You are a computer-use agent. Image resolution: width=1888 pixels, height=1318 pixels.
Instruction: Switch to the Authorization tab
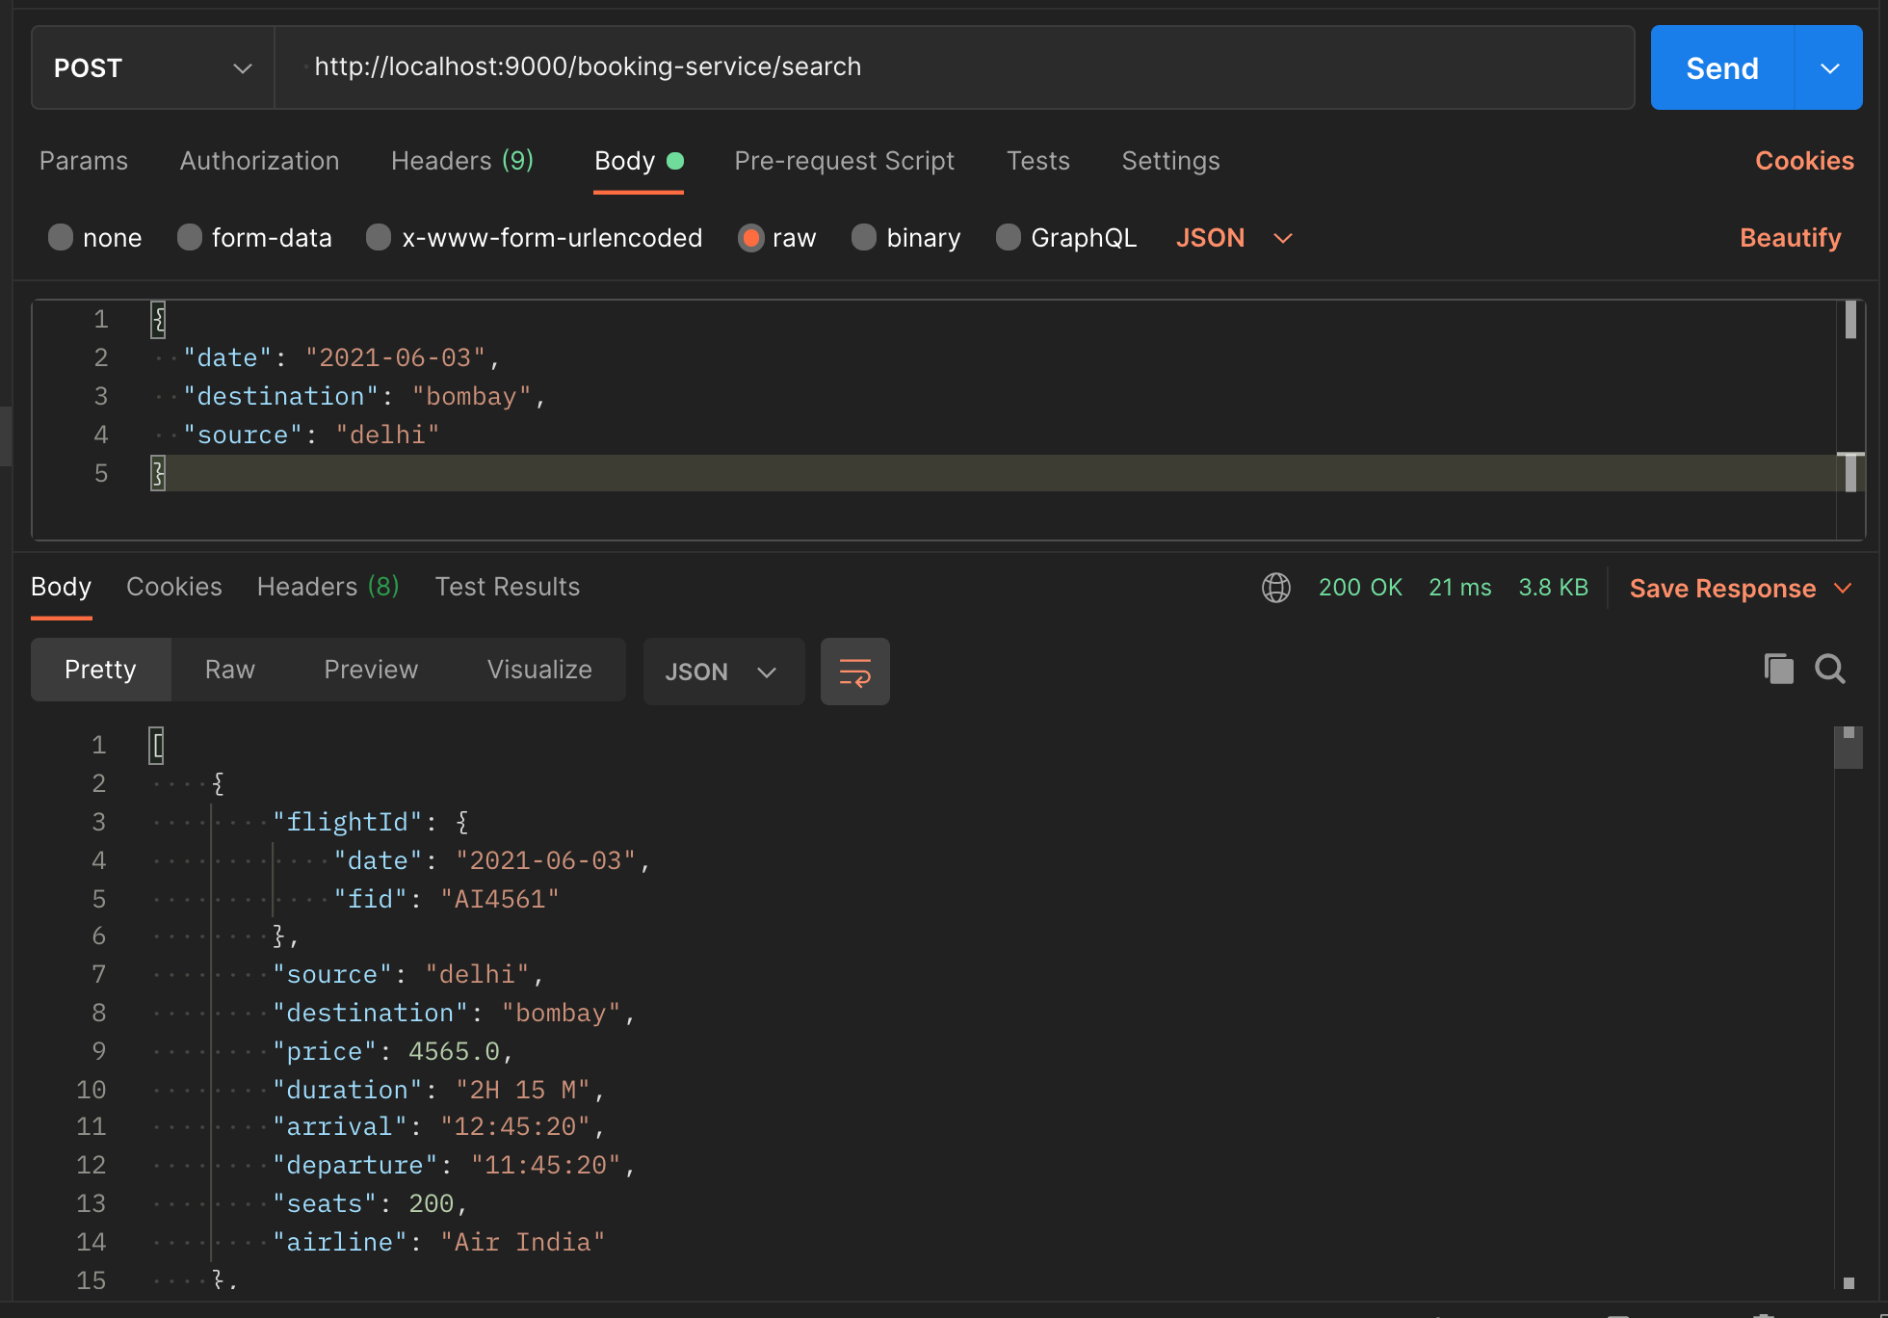259,161
